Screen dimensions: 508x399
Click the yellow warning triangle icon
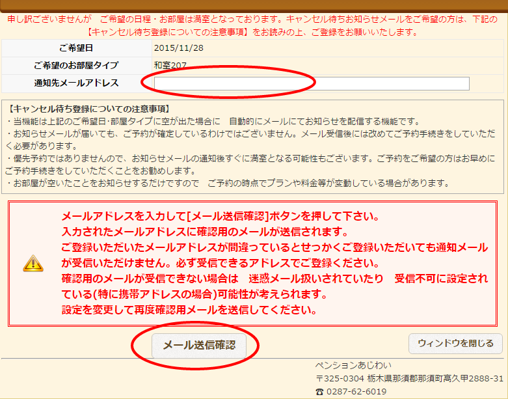click(x=33, y=263)
